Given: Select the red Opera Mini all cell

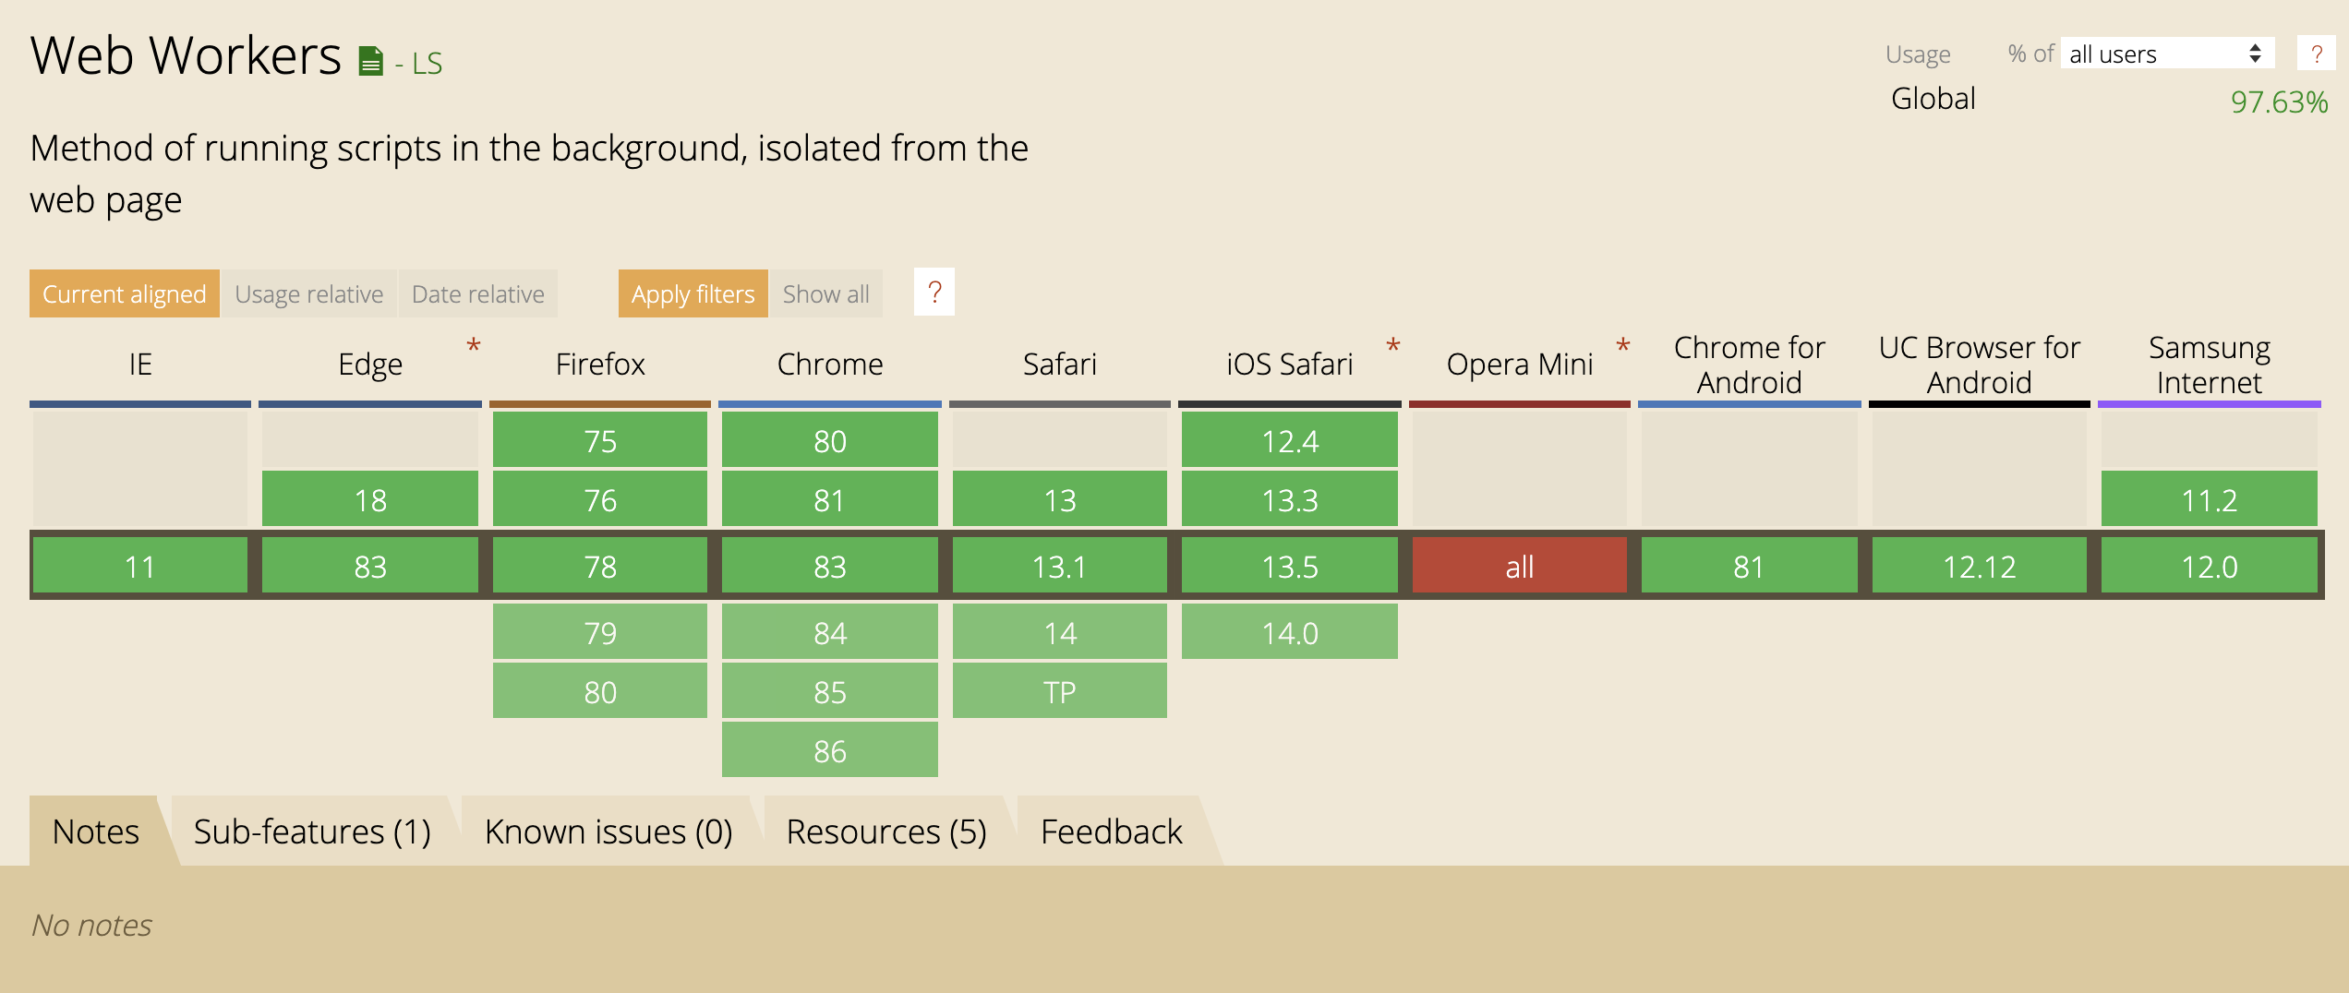Looking at the screenshot, I should coord(1520,566).
